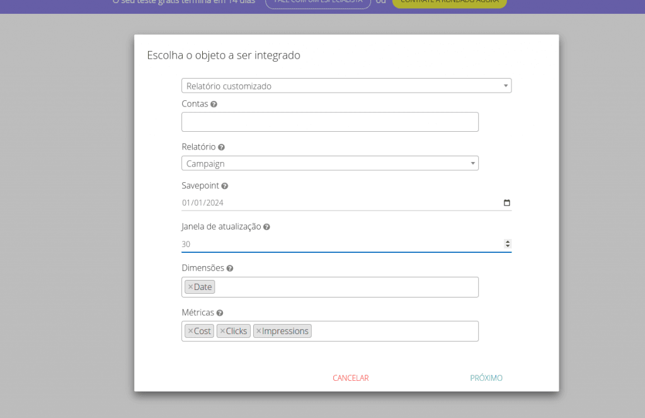
Task: Click the help icon next to Contas
Action: pyautogui.click(x=214, y=104)
